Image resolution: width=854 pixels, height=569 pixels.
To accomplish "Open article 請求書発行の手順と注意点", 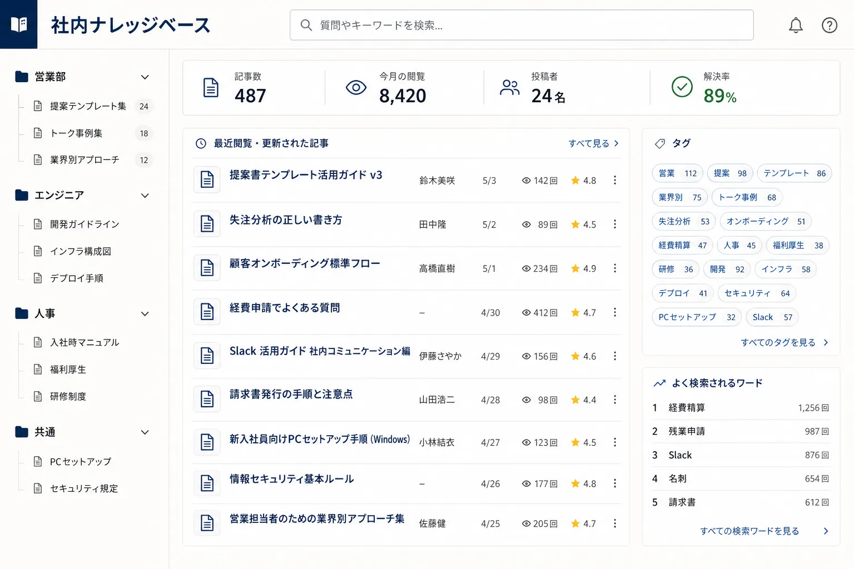I will point(291,395).
